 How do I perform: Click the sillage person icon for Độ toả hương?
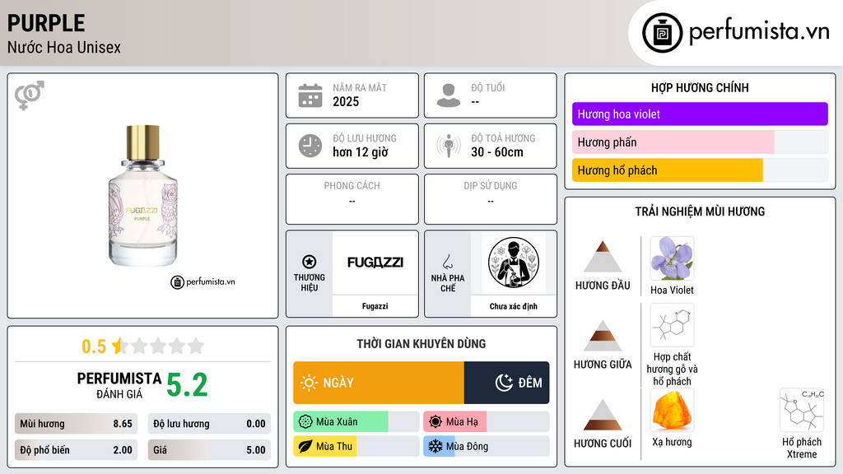(x=449, y=146)
